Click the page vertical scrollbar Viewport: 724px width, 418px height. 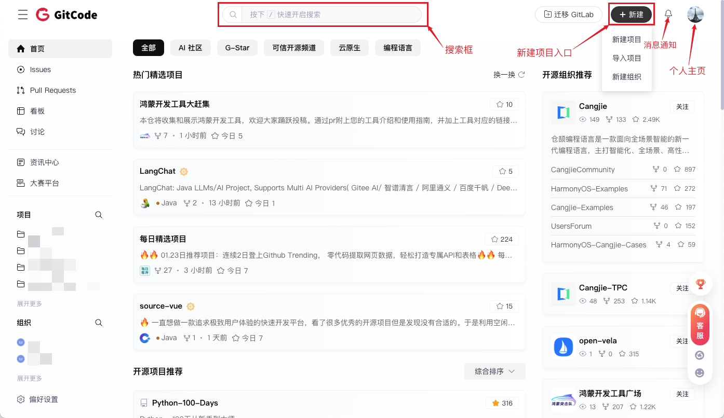tap(721, 57)
